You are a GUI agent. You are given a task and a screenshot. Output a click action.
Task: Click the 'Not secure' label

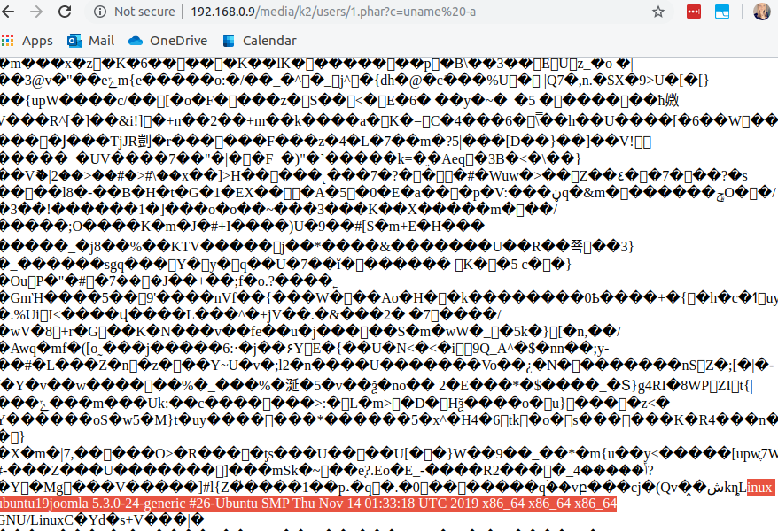coord(144,12)
